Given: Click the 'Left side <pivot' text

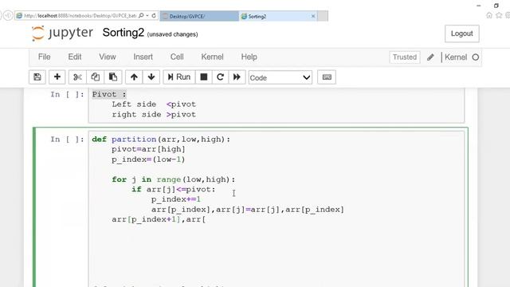Looking at the screenshot, I should pos(154,104).
